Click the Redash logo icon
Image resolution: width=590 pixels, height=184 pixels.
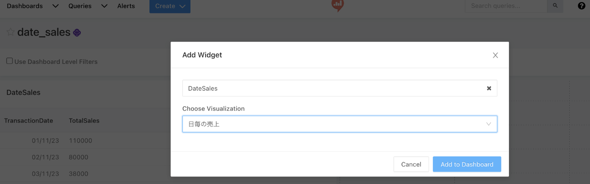337,5
